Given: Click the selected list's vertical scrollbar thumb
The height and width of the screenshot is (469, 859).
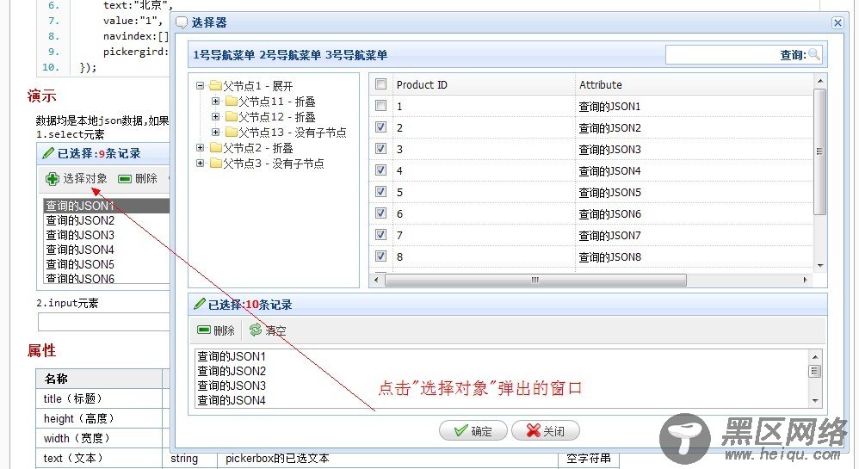Looking at the screenshot, I should pos(814,371).
